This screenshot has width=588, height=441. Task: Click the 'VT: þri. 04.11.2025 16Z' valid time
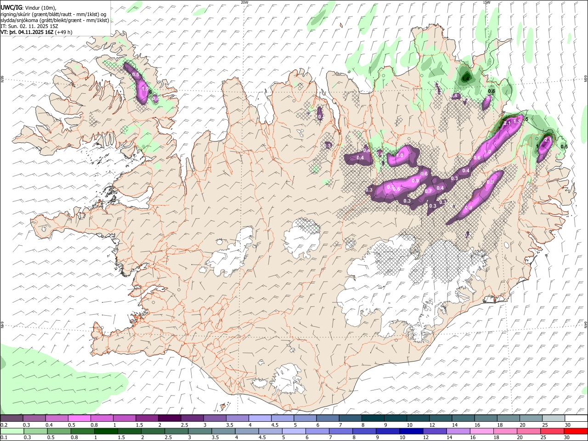(x=27, y=32)
